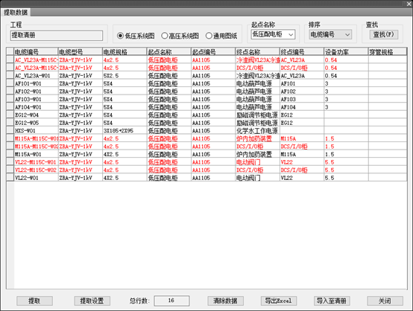Click cell AF104-W01
The height and width of the screenshot is (311, 413).
(x=36, y=107)
